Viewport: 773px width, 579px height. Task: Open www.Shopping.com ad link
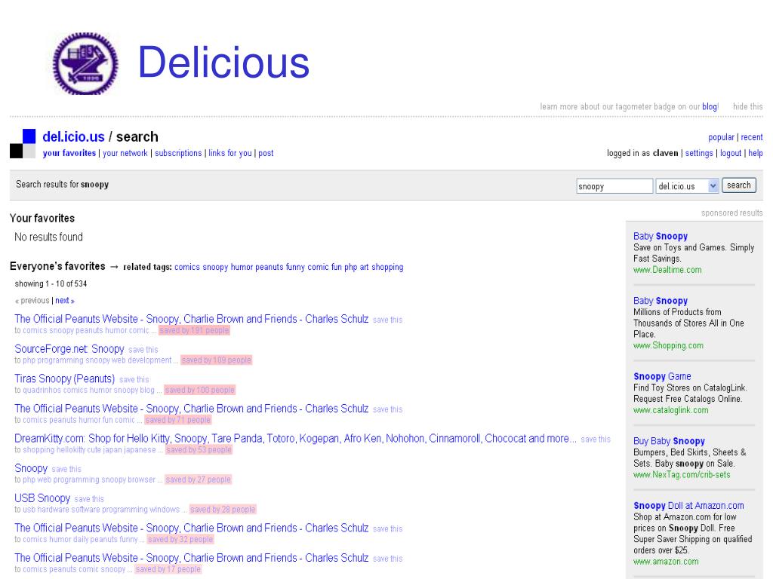pos(668,345)
